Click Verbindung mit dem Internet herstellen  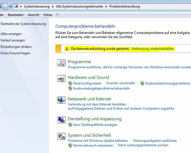pyautogui.click(x=97, y=104)
